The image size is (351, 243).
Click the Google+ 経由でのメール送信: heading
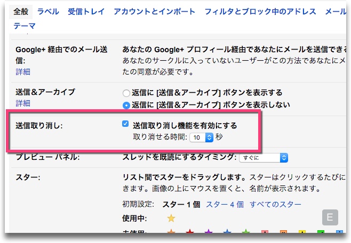(61, 55)
